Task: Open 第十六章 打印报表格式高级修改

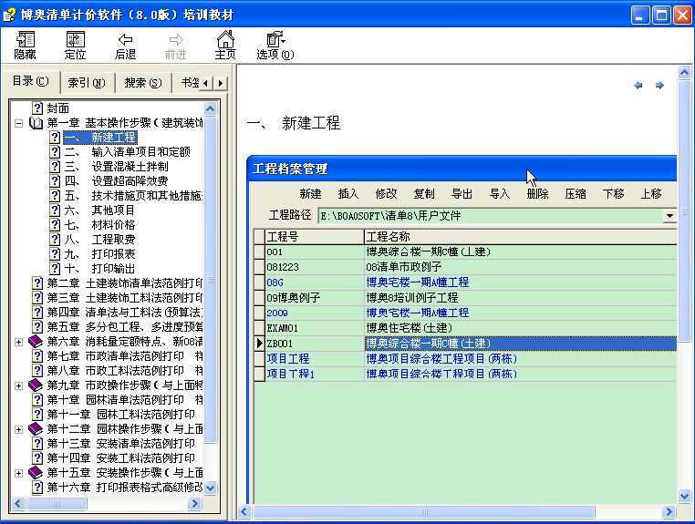Action: coord(124,488)
